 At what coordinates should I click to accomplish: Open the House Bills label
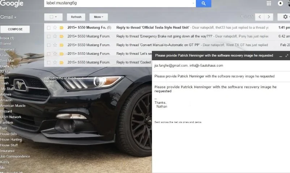click(8, 134)
